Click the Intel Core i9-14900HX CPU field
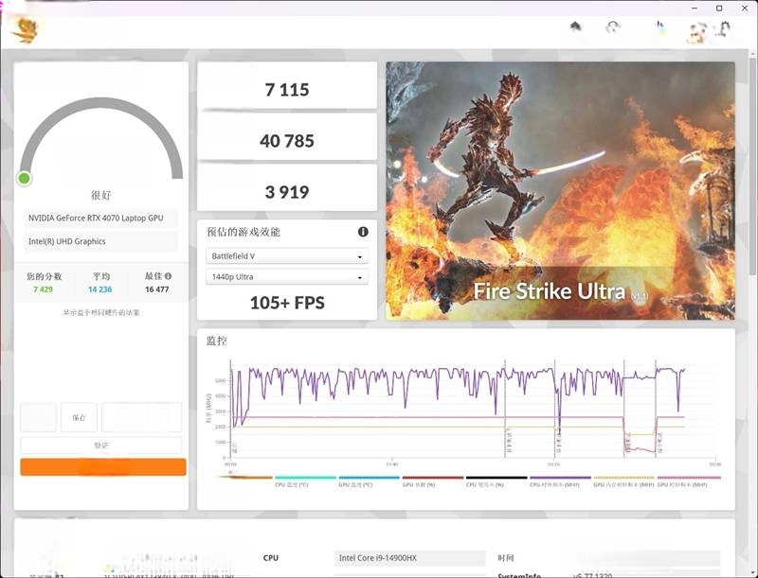Screen dimensions: 758x578 pyautogui.click(x=409, y=558)
